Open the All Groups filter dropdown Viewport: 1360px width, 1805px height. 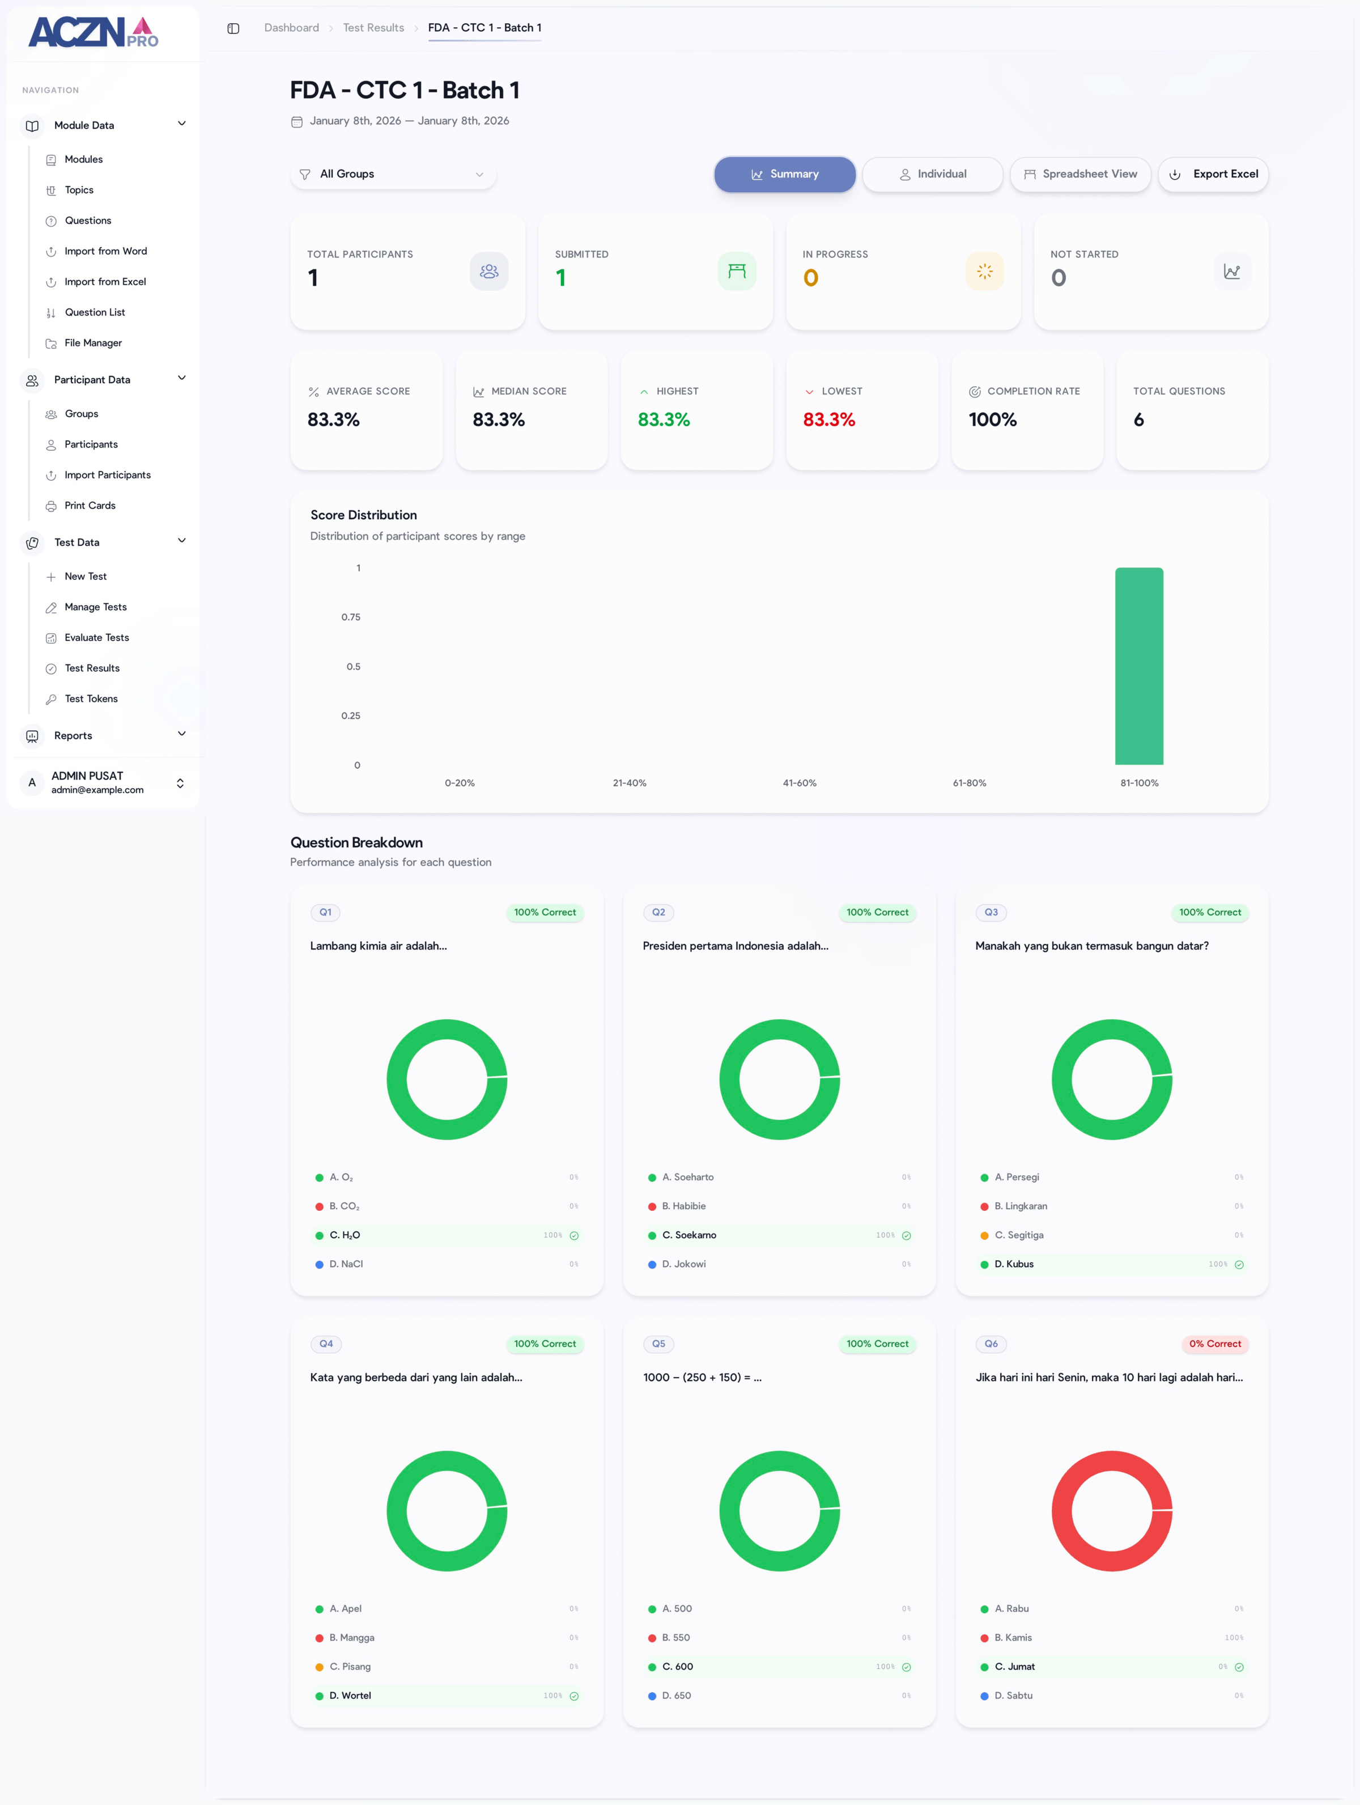click(393, 174)
